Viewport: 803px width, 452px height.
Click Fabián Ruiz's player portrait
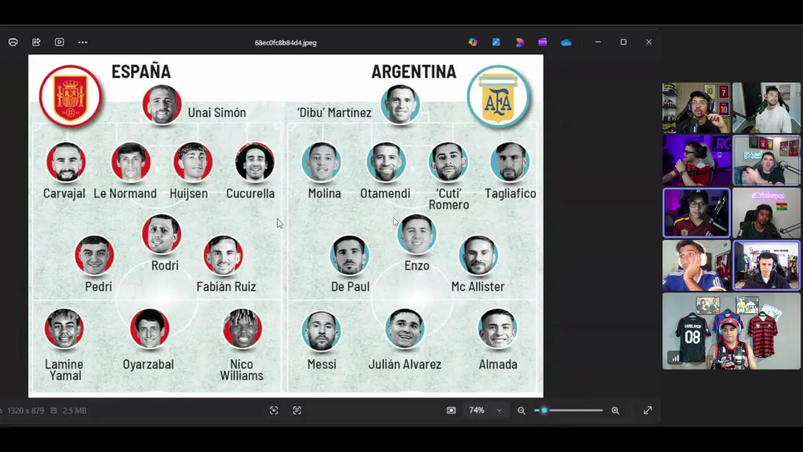[223, 256]
